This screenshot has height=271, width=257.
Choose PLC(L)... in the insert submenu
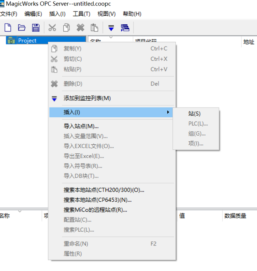[196, 124]
